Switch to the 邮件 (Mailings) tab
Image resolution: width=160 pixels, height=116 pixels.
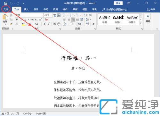coord(65,9)
